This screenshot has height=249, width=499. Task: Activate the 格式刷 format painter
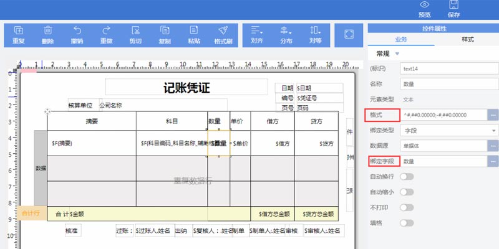click(x=223, y=31)
